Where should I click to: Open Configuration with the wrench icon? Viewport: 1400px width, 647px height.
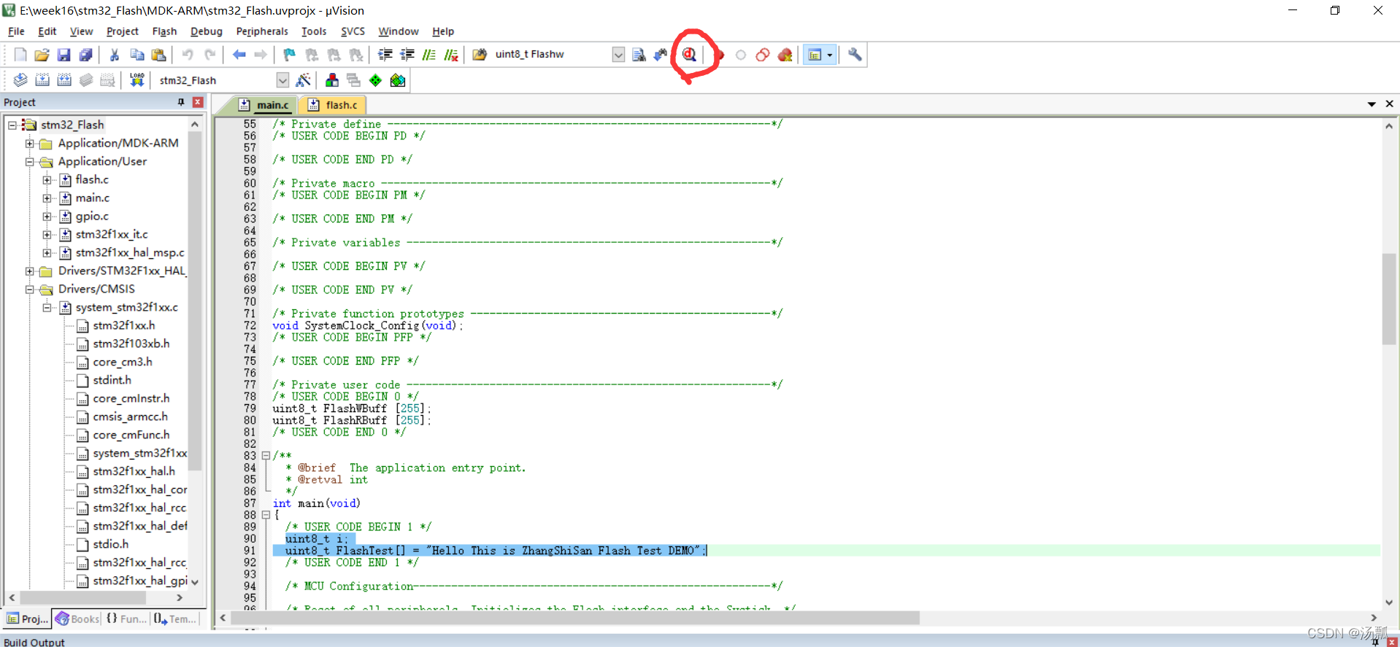click(855, 55)
